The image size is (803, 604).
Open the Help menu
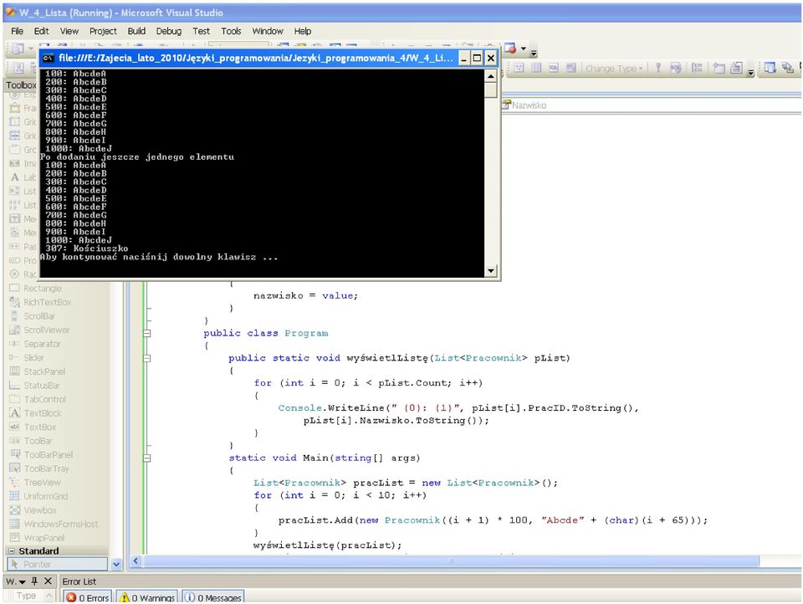tap(302, 31)
